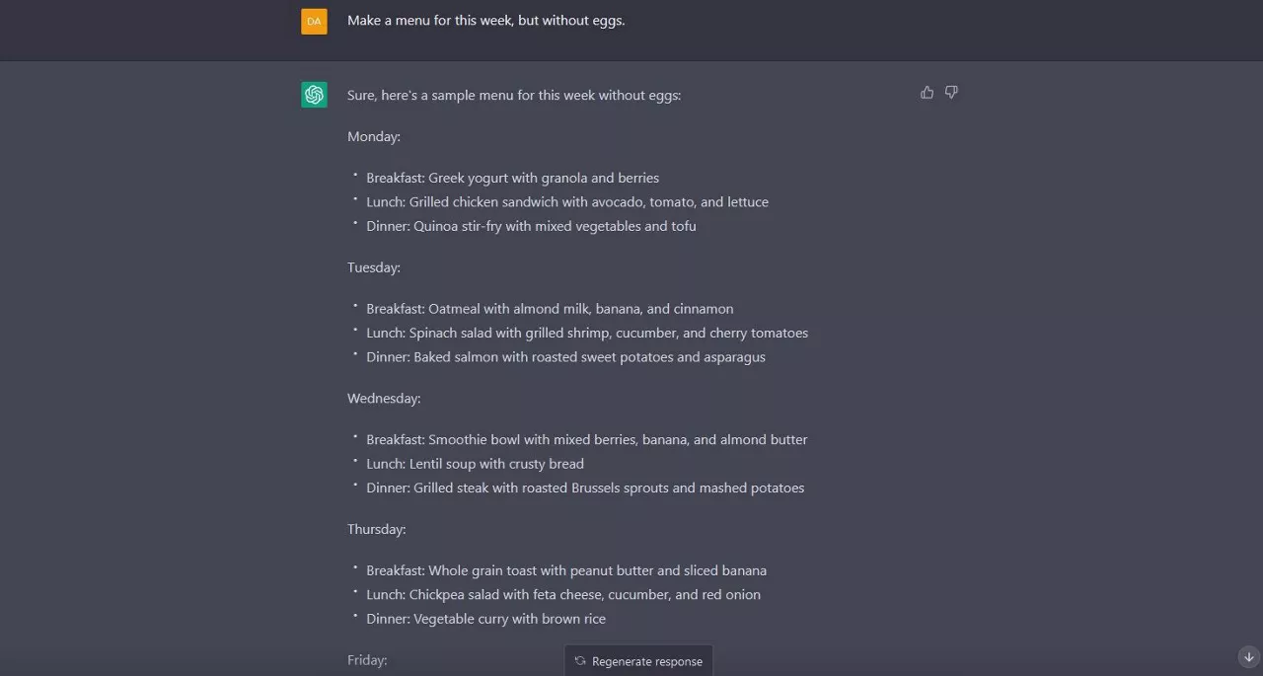Click the Vegetable curry dinner line
The image size is (1263, 676).
tap(485, 620)
